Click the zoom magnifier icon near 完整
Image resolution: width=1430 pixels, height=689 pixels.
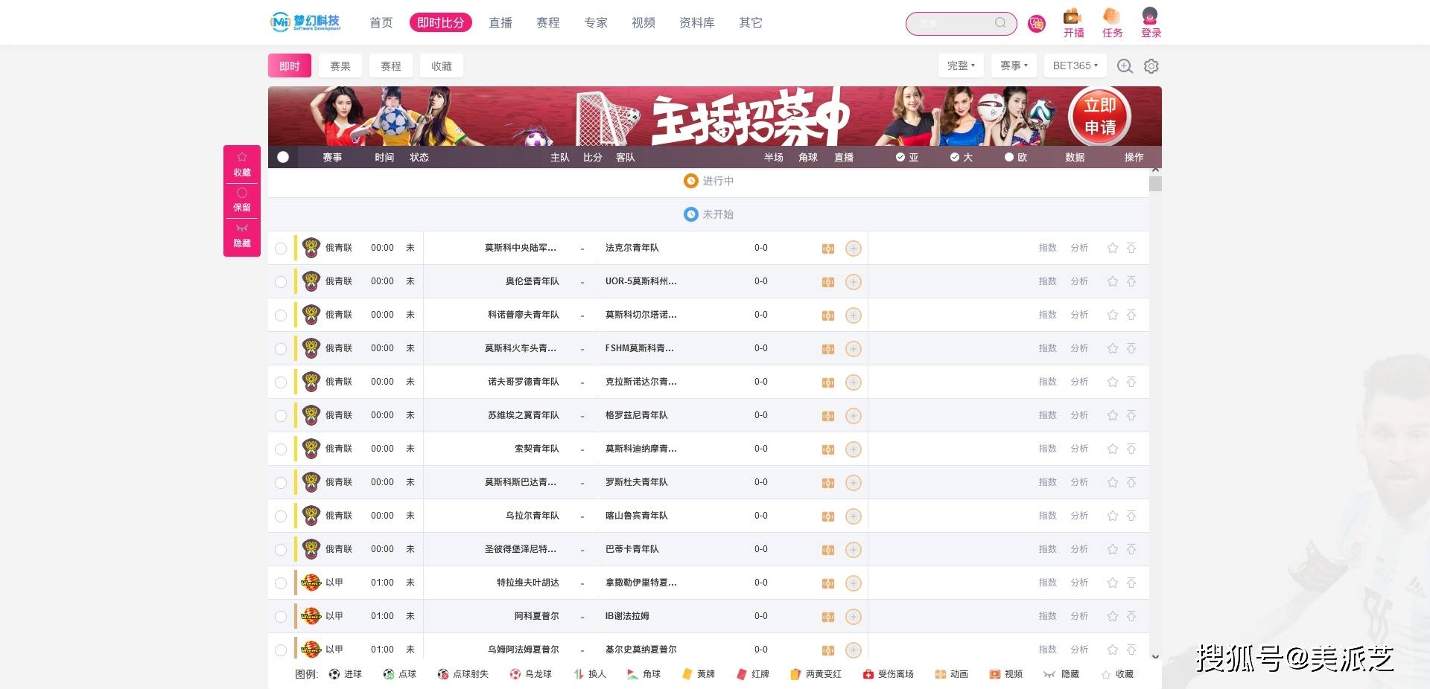1125,65
